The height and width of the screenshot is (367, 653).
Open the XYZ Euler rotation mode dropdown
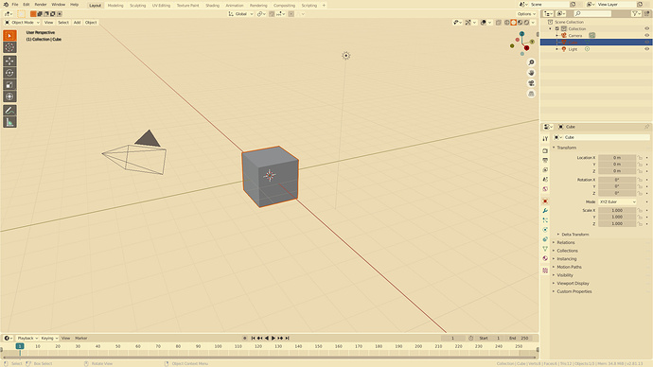(x=618, y=201)
